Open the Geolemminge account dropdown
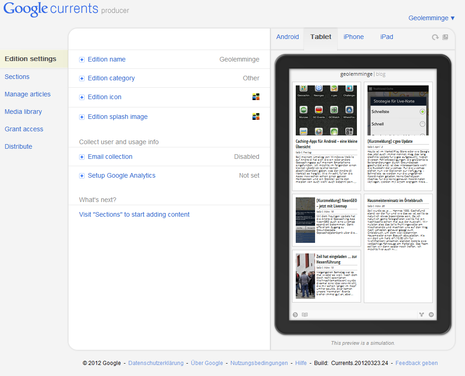 coord(431,18)
